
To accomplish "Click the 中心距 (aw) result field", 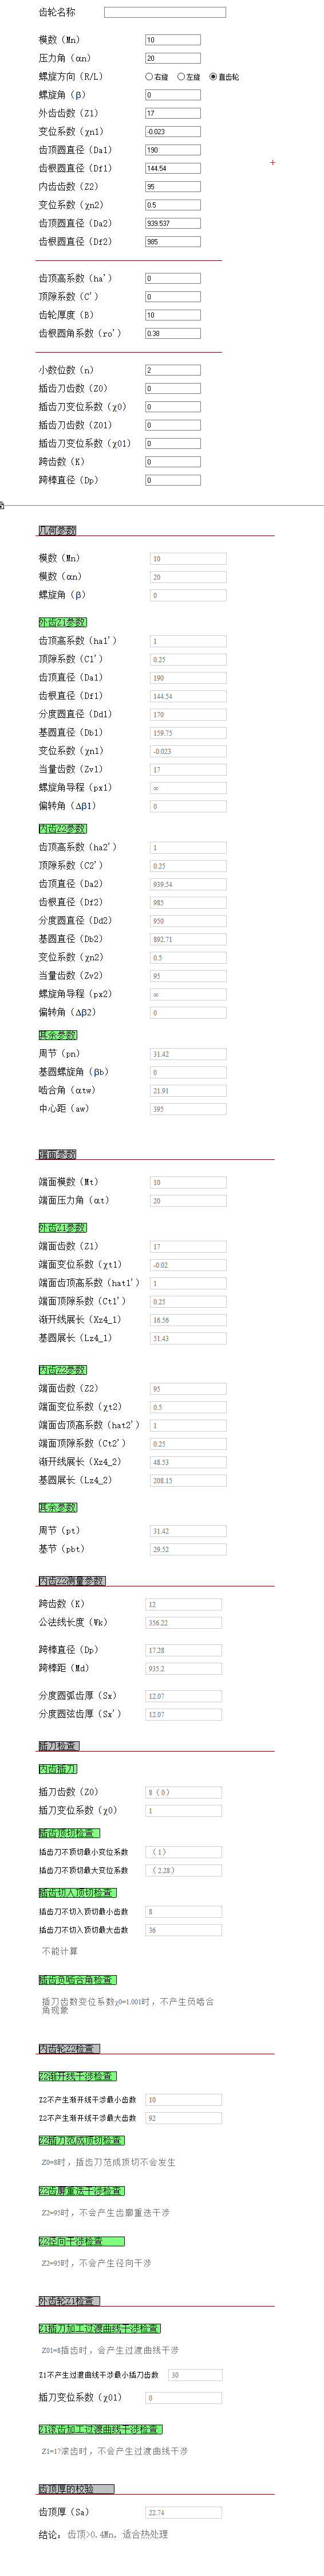I will [188, 1108].
